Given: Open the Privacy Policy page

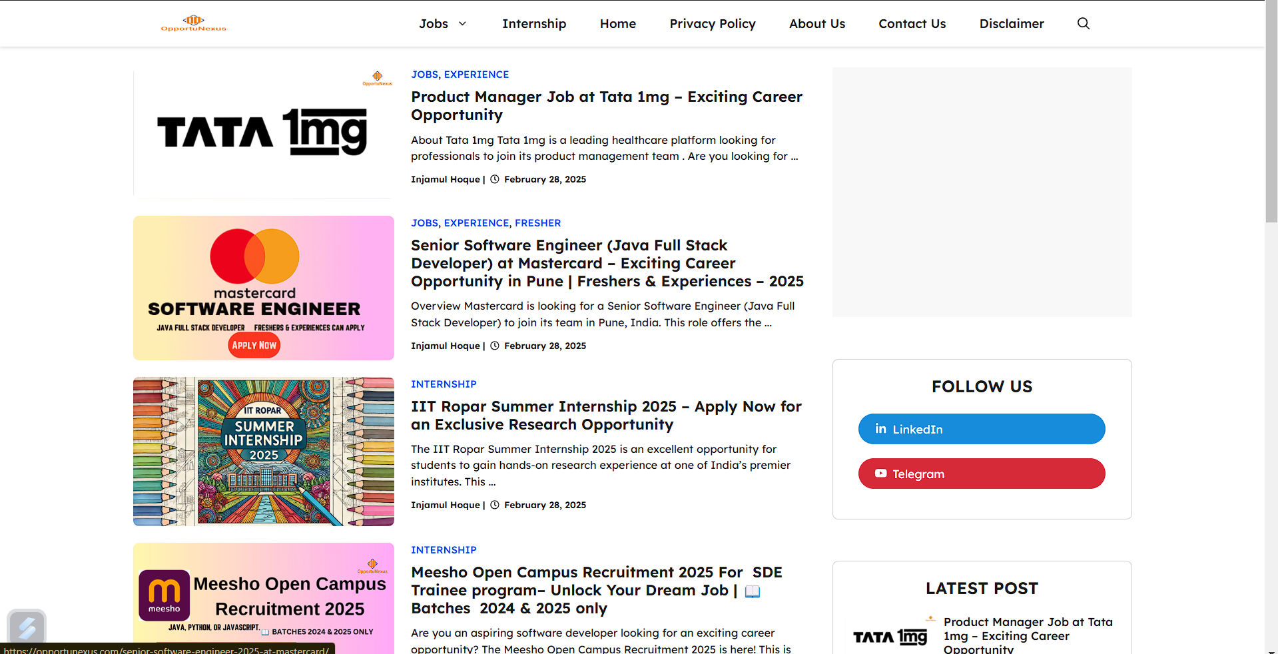Looking at the screenshot, I should (713, 23).
